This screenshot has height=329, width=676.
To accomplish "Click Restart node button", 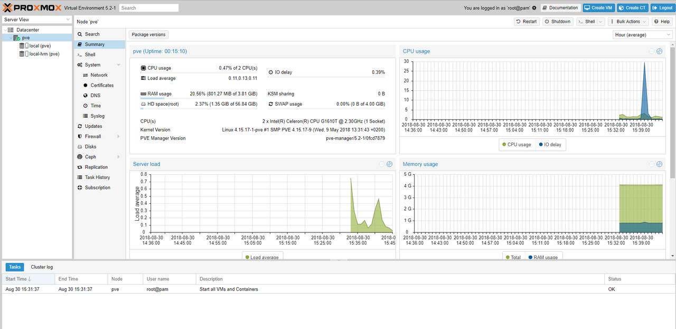I will coord(527,22).
